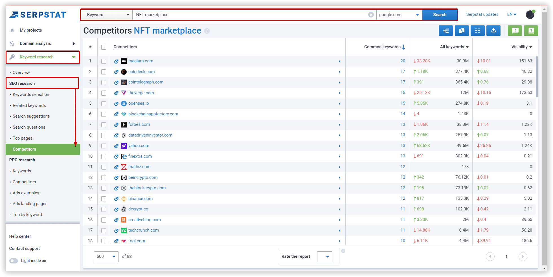Open the user profile avatar
Viewport: 553px width, 277px height.
(x=530, y=14)
